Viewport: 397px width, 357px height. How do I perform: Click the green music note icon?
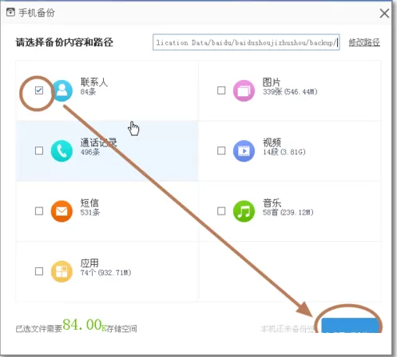click(244, 211)
